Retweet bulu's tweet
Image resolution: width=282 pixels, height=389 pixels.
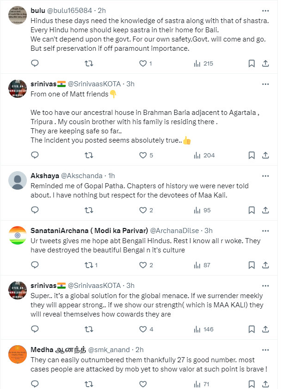pos(89,63)
